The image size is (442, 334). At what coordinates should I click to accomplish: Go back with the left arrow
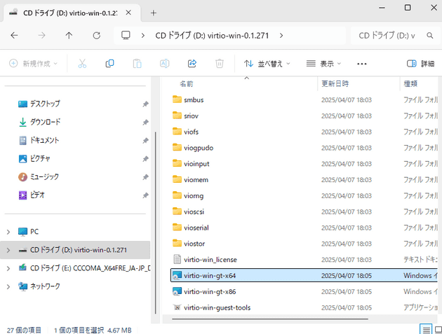(14, 36)
